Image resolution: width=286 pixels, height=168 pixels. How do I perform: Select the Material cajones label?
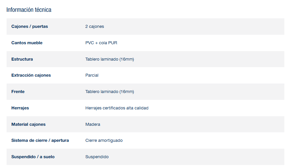click(28, 124)
